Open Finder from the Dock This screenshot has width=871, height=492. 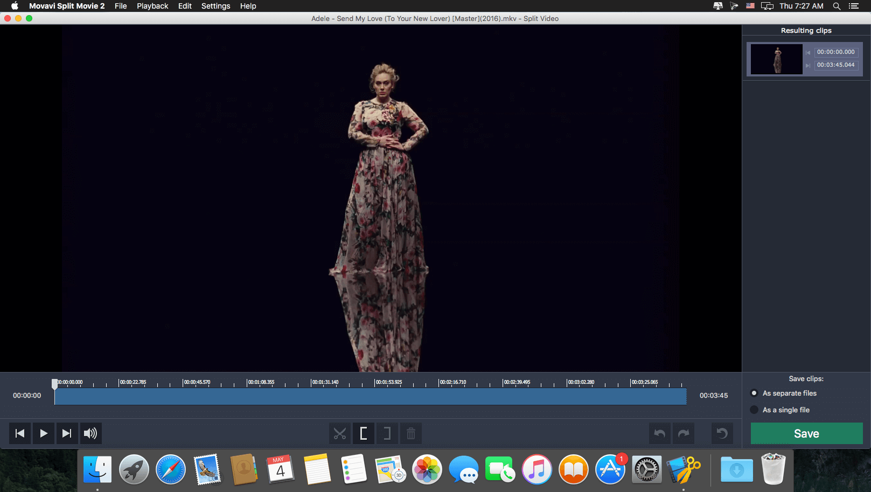point(97,469)
